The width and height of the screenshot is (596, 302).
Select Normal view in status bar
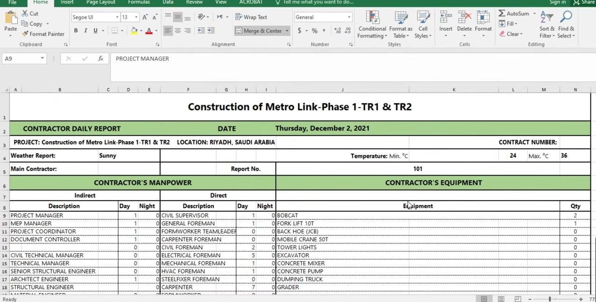click(484, 299)
